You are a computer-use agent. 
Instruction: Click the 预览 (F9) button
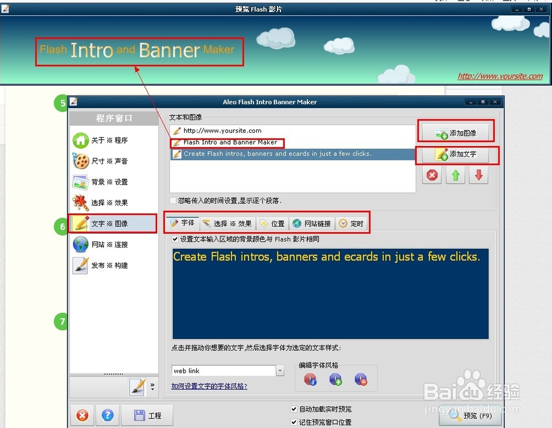coord(471,416)
